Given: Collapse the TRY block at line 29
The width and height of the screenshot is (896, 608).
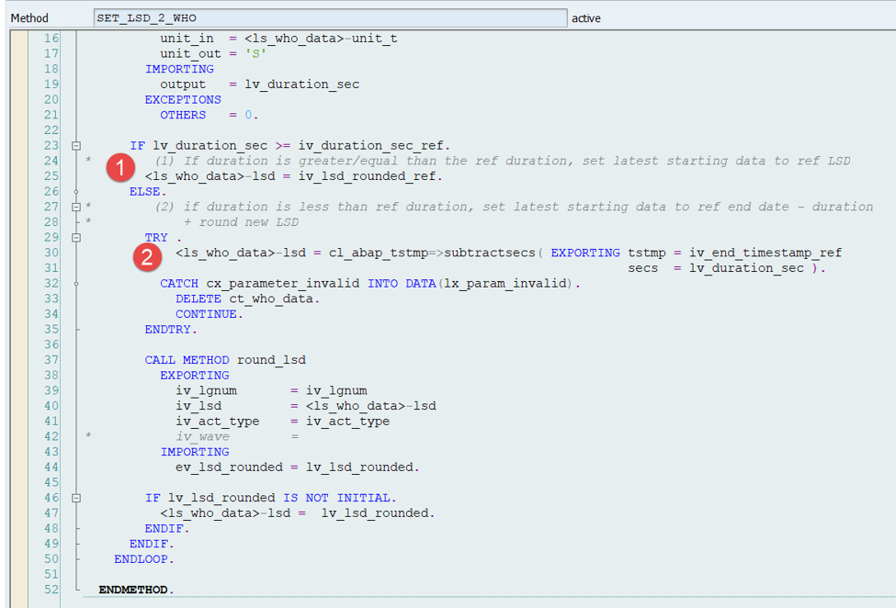Looking at the screenshot, I should point(76,238).
